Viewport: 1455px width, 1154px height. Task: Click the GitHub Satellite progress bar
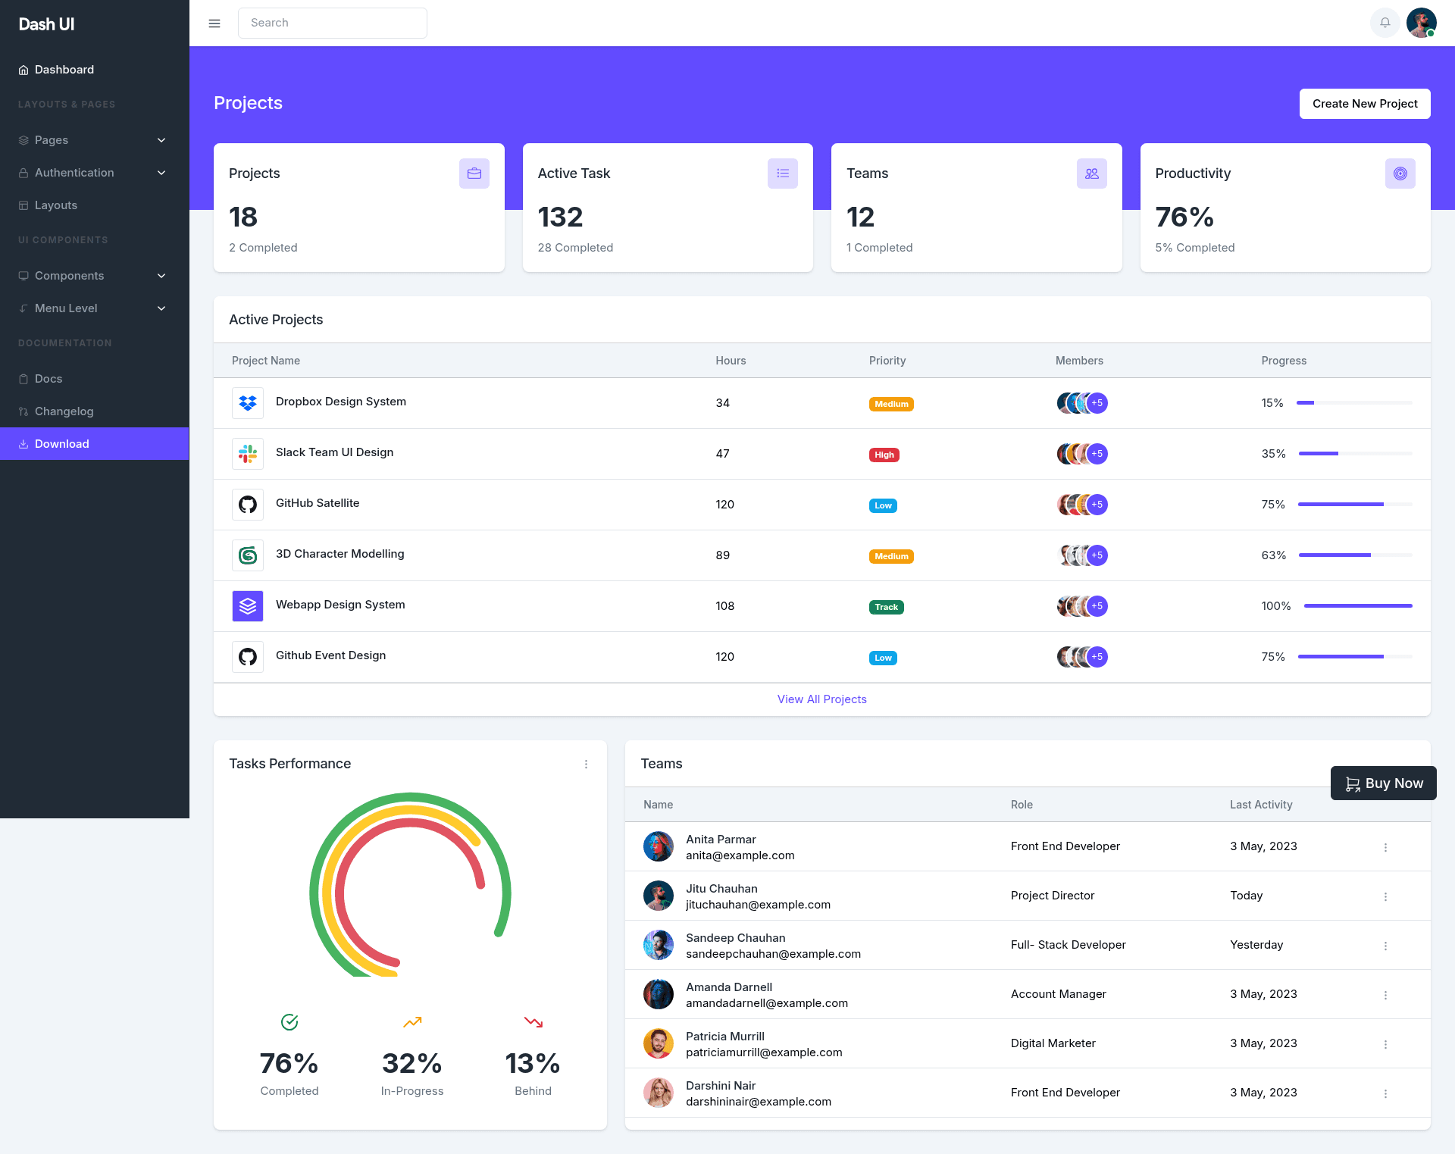[x=1355, y=505]
